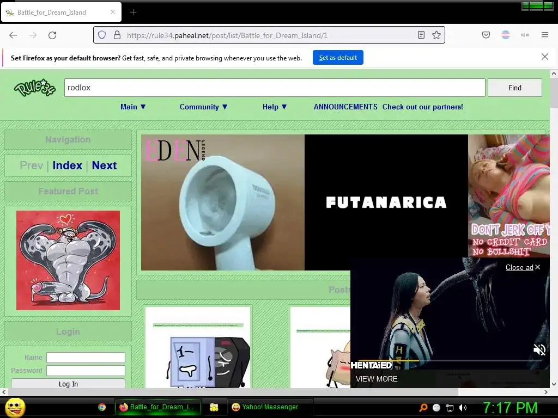The height and width of the screenshot is (418, 558).
Task: Open the first post thumbnail with numbered paper
Action: 198,347
